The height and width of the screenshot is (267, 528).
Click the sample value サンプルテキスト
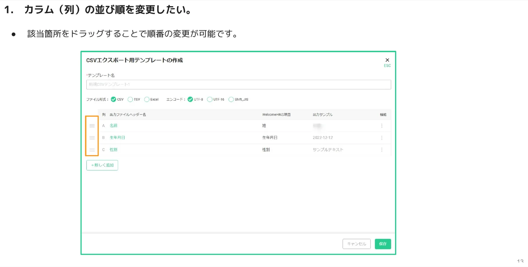328,150
